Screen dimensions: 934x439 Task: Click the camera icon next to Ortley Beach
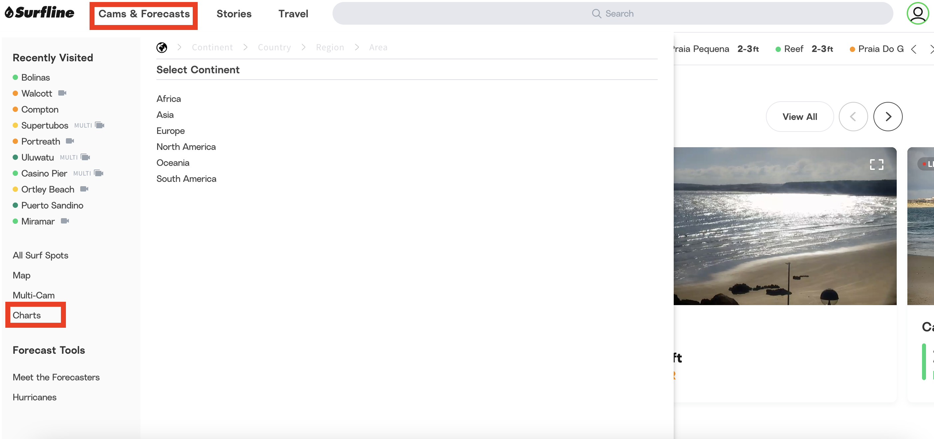click(85, 189)
